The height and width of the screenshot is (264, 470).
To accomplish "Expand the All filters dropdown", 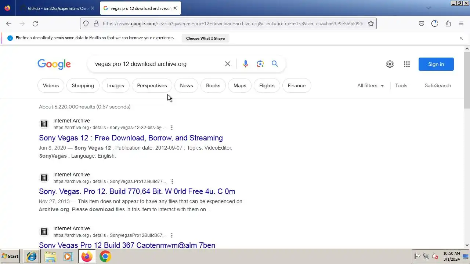I will tap(370, 85).
